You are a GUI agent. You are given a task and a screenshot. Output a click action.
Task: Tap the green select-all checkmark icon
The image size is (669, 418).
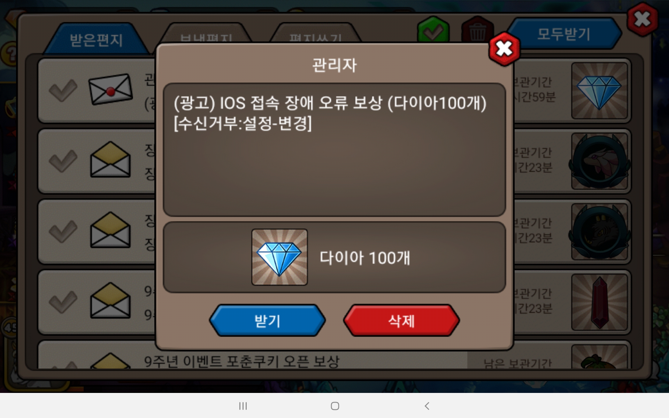tap(433, 30)
